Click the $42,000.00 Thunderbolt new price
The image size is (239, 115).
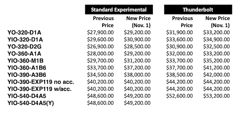point(216,75)
